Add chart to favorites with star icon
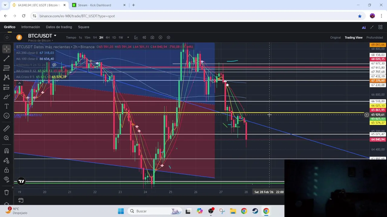The image size is (387, 217). point(7,37)
